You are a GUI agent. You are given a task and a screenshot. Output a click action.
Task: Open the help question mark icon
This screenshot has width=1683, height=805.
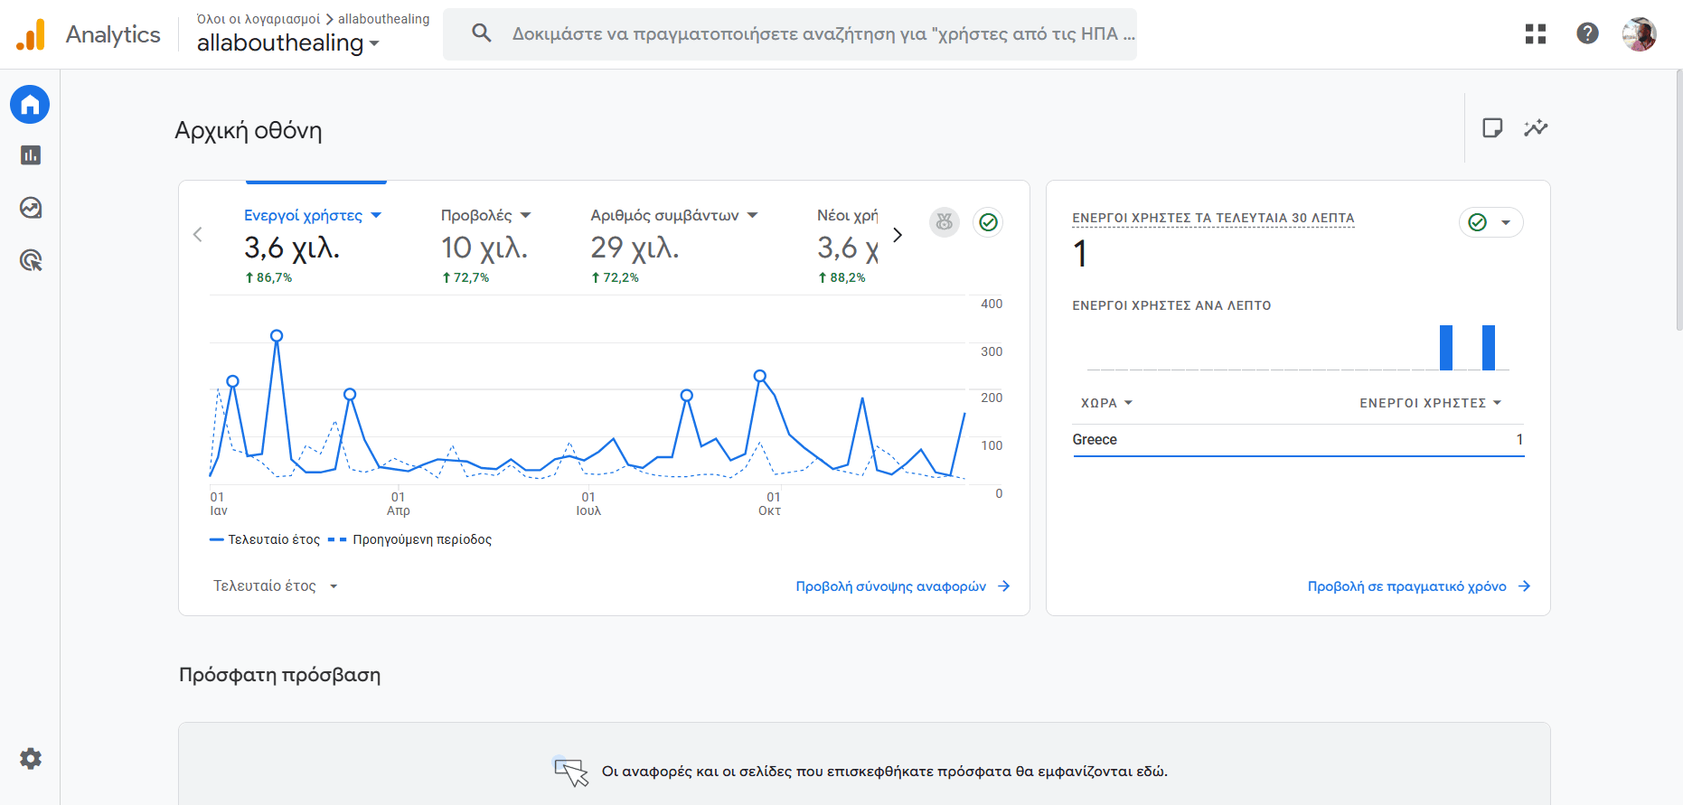pyautogui.click(x=1587, y=33)
